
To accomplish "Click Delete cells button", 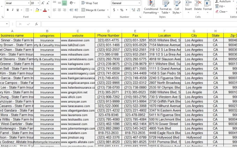I will point(198,7).
